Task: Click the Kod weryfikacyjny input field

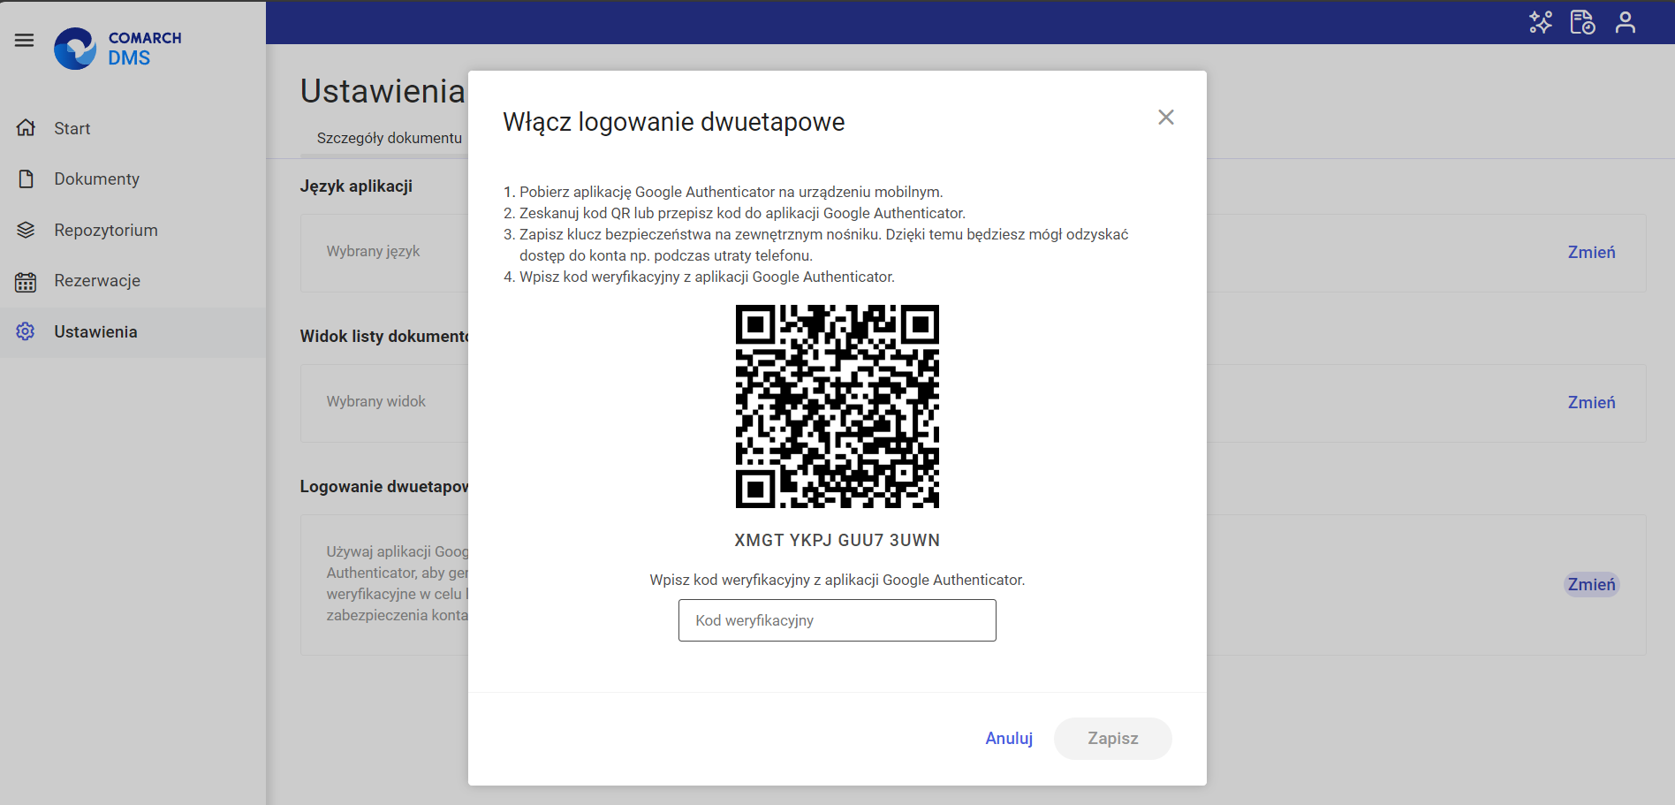Action: tap(837, 620)
